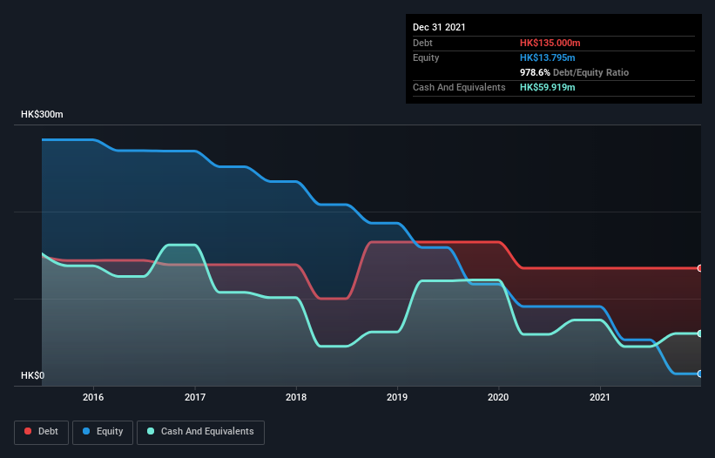Click the 2021 x-axis label
Viewport: 715px width, 458px height.
(x=600, y=397)
